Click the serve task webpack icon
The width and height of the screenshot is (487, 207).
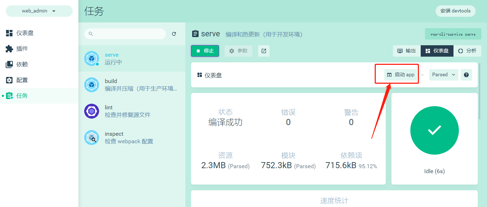pyautogui.click(x=92, y=58)
